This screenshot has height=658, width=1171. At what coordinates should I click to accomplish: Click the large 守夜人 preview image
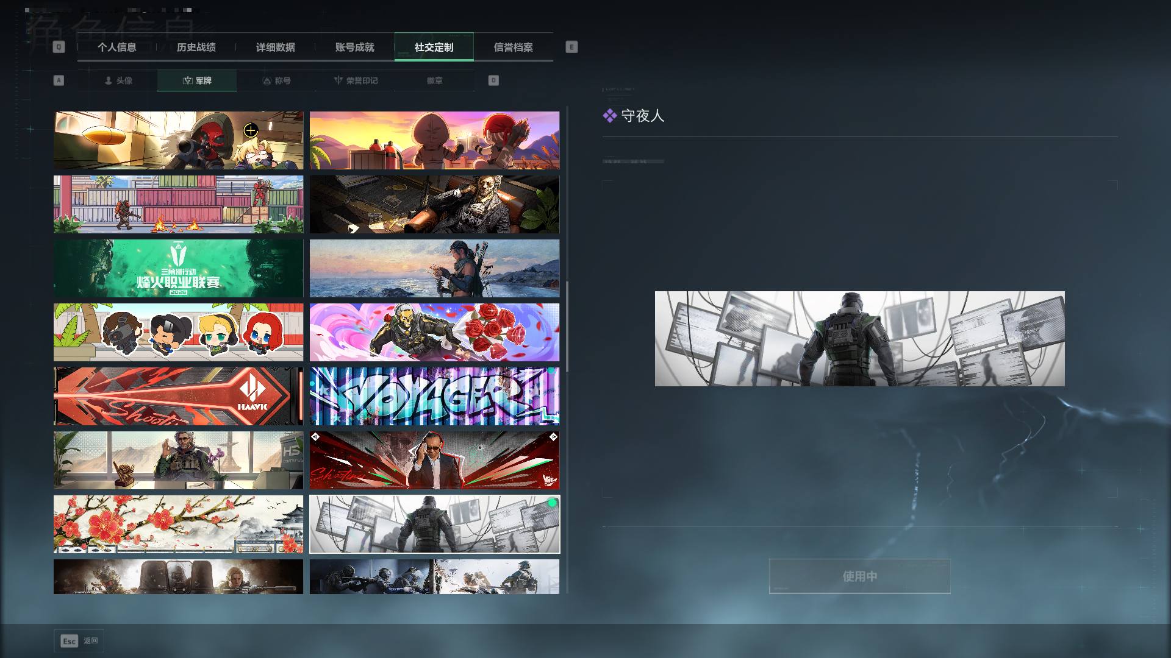pos(859,338)
